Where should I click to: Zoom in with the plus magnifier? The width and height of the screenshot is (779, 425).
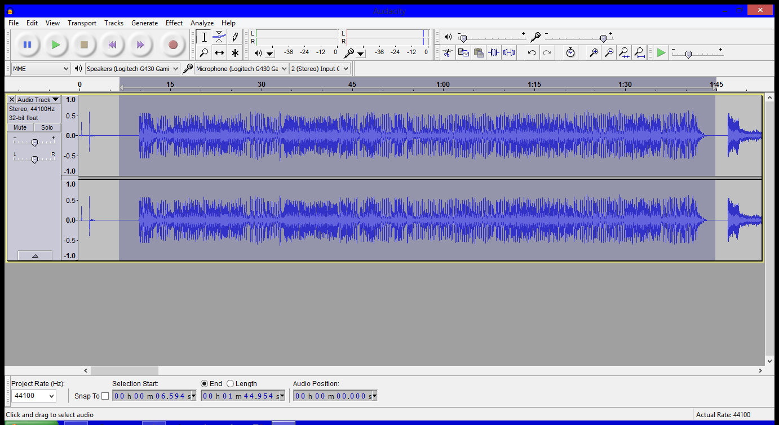[x=594, y=52]
